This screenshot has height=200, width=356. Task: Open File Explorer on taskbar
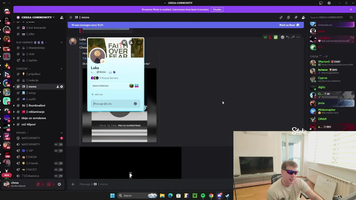(x=162, y=196)
